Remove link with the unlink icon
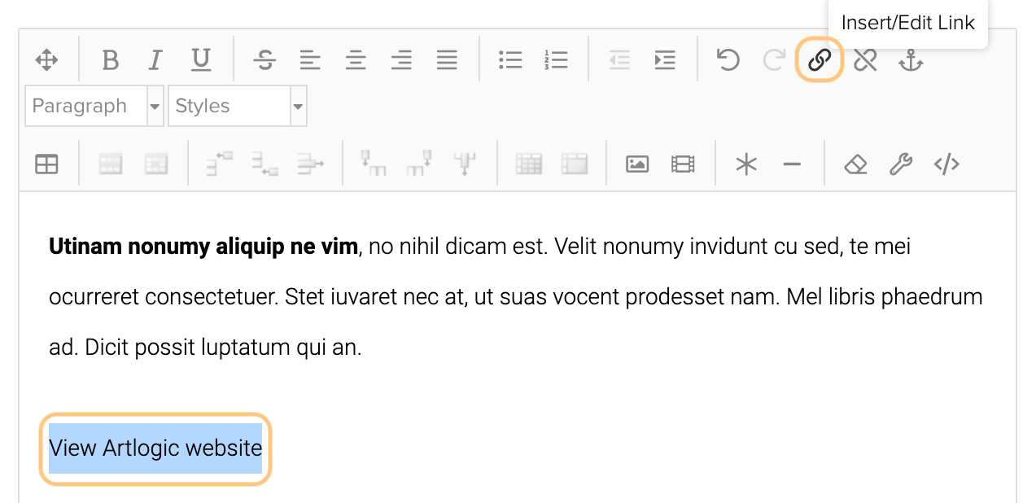This screenshot has width=1036, height=503. click(x=865, y=59)
